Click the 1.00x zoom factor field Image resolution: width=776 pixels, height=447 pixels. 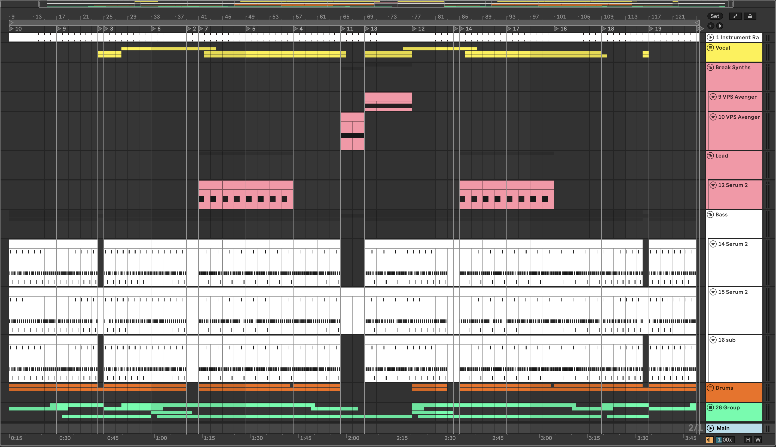[725, 440]
